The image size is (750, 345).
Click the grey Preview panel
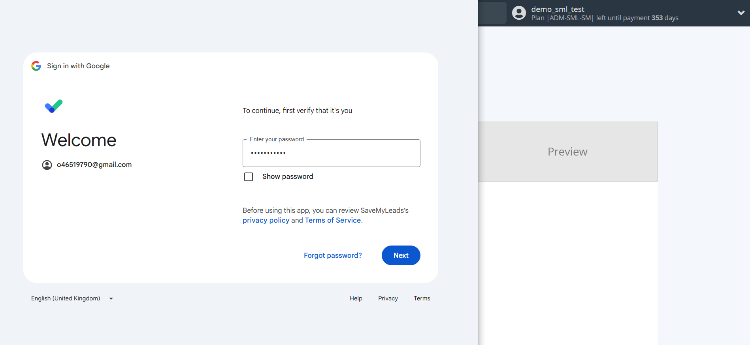point(567,152)
